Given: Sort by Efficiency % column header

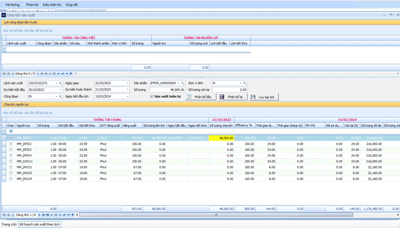Looking at the screenshot, I should pos(245,126).
